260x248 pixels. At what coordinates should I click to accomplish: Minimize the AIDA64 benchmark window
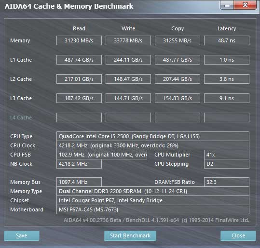[227, 5]
